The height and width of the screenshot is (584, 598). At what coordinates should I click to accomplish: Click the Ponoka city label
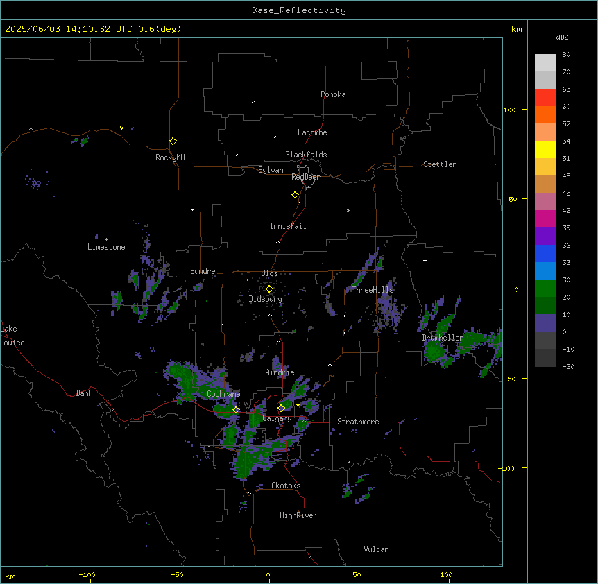point(333,94)
